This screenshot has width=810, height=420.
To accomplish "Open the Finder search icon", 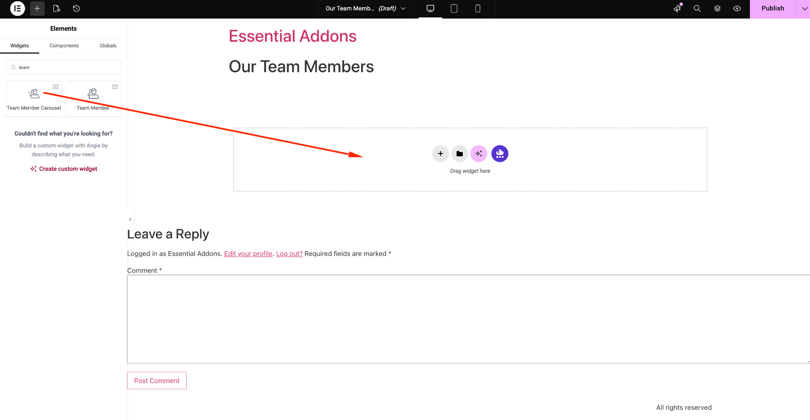I will [x=697, y=8].
